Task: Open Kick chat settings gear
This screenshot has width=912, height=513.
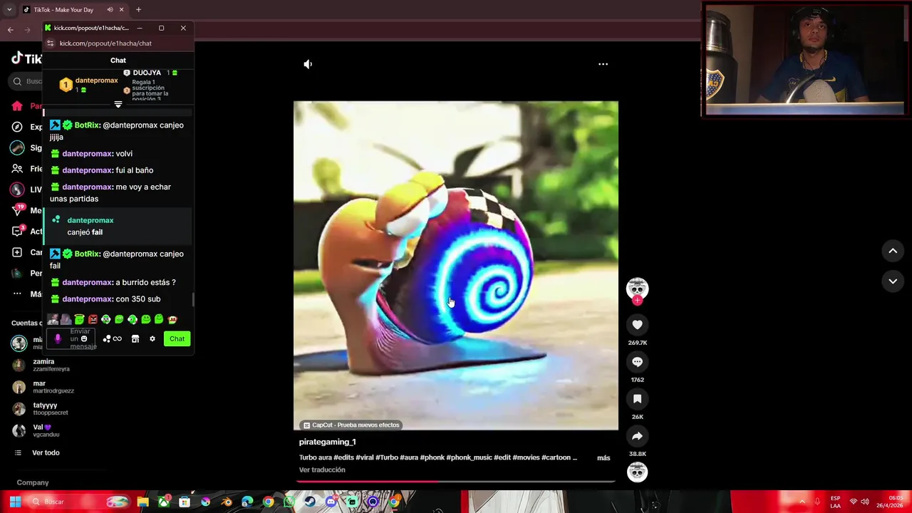Action: pos(152,339)
